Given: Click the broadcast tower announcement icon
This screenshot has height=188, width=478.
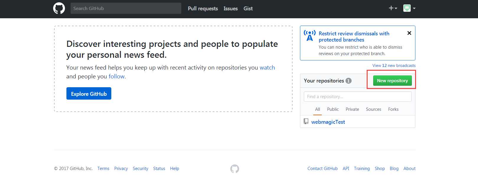Looking at the screenshot, I should pos(310,36).
